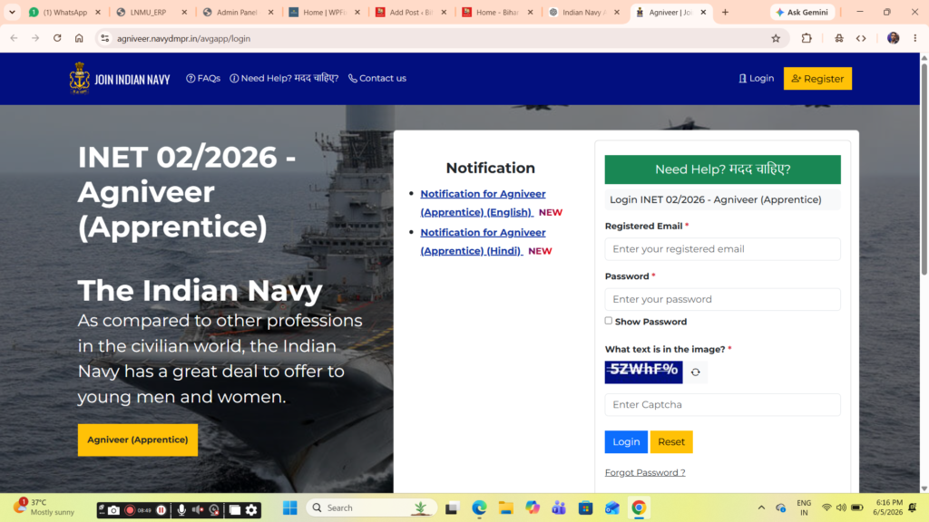This screenshot has height=522, width=929.
Task: Reload the current page
Action: [x=57, y=38]
